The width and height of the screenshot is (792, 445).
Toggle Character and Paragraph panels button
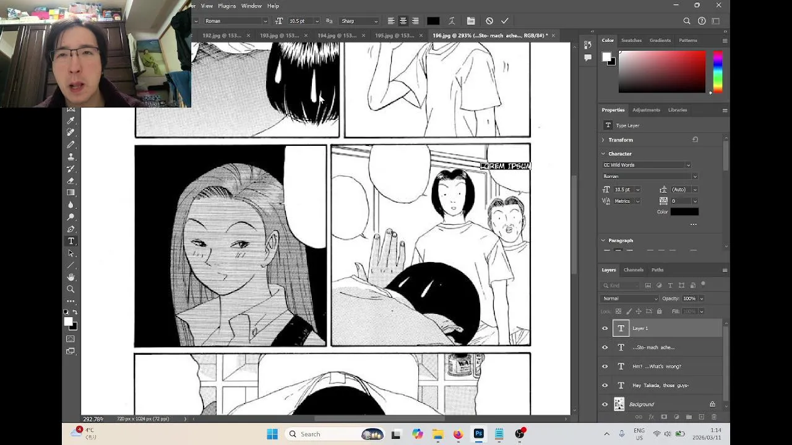tap(471, 21)
